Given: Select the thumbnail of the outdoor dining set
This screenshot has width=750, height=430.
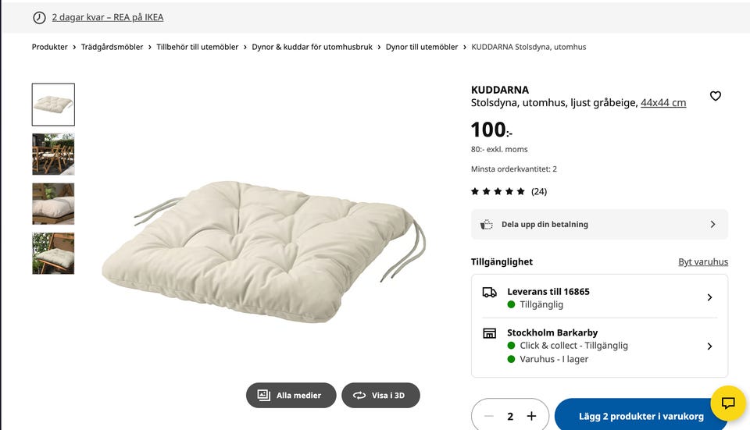Looking at the screenshot, I should tap(53, 154).
